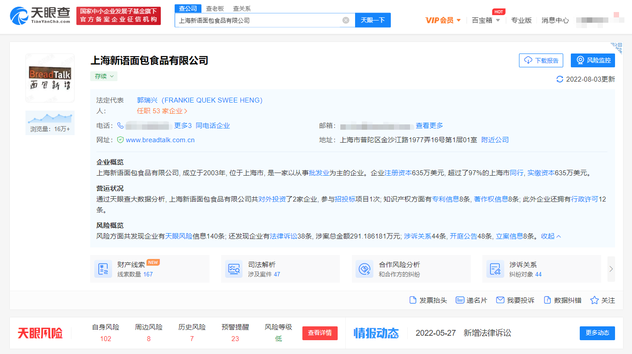Open the 百宝箱 dropdown

[x=486, y=20]
